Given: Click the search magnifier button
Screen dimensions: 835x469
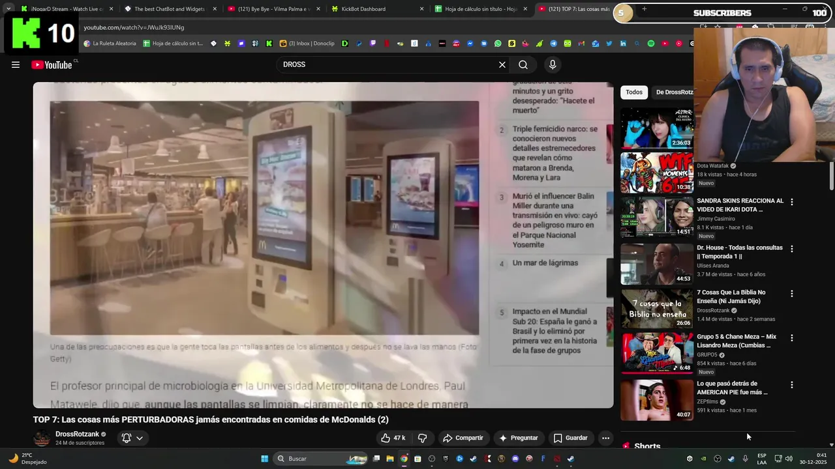Looking at the screenshot, I should pos(523,64).
